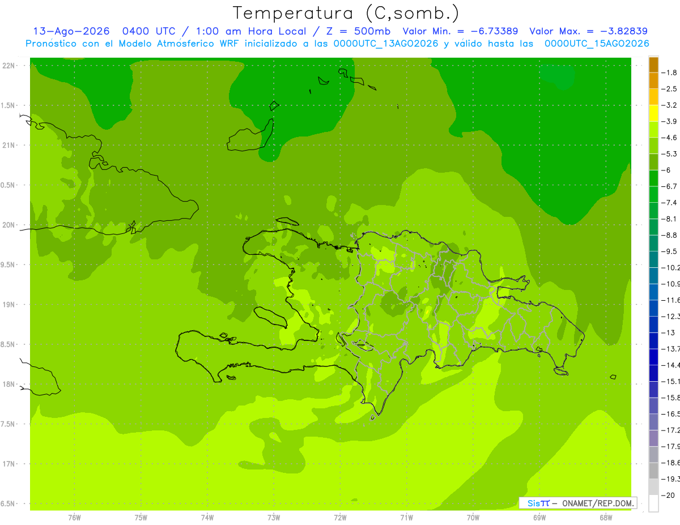
Task: Click the "20N" latitude label
Action: [10, 225]
